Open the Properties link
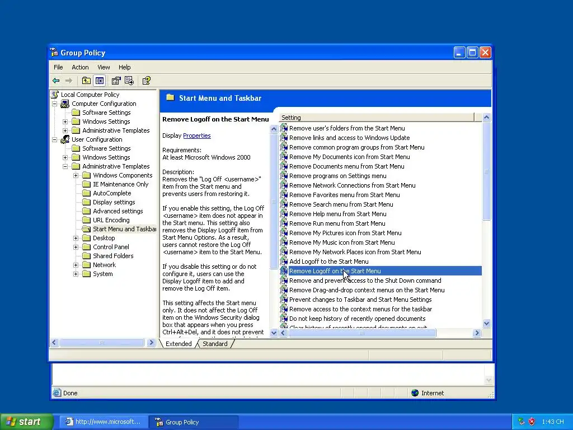 coord(196,135)
